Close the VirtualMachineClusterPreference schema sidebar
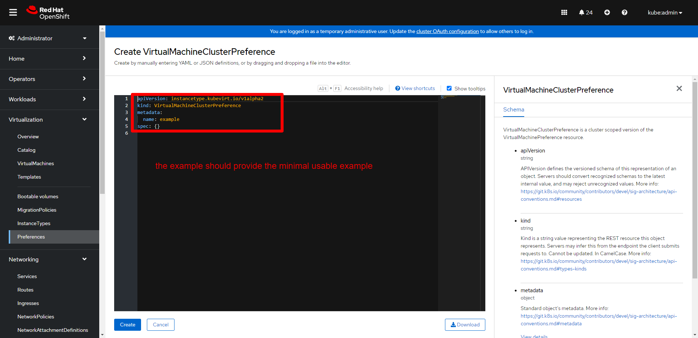Viewport: 698px width, 338px height. coord(679,89)
